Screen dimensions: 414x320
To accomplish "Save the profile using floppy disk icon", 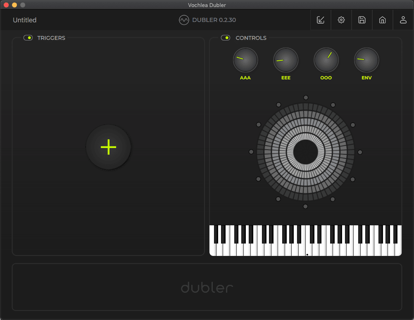I will pyautogui.click(x=362, y=20).
